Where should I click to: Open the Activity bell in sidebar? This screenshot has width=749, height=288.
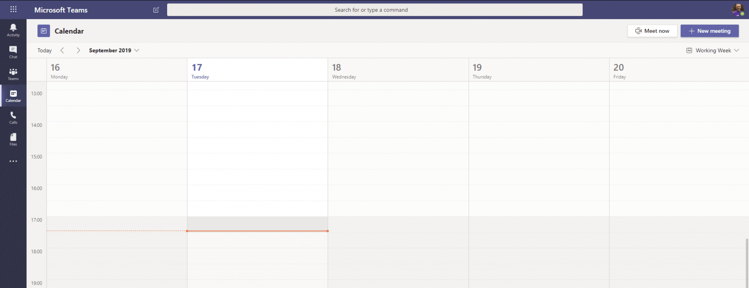[13, 30]
